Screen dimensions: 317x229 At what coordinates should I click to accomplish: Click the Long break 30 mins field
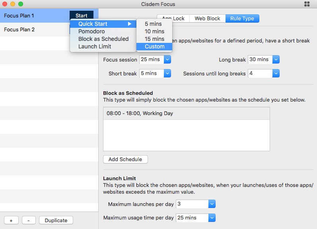[260, 60]
